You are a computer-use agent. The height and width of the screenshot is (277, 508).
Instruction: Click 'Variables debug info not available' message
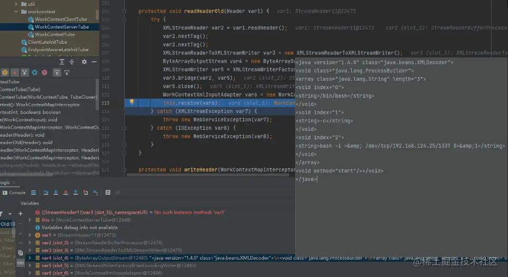[79, 227]
